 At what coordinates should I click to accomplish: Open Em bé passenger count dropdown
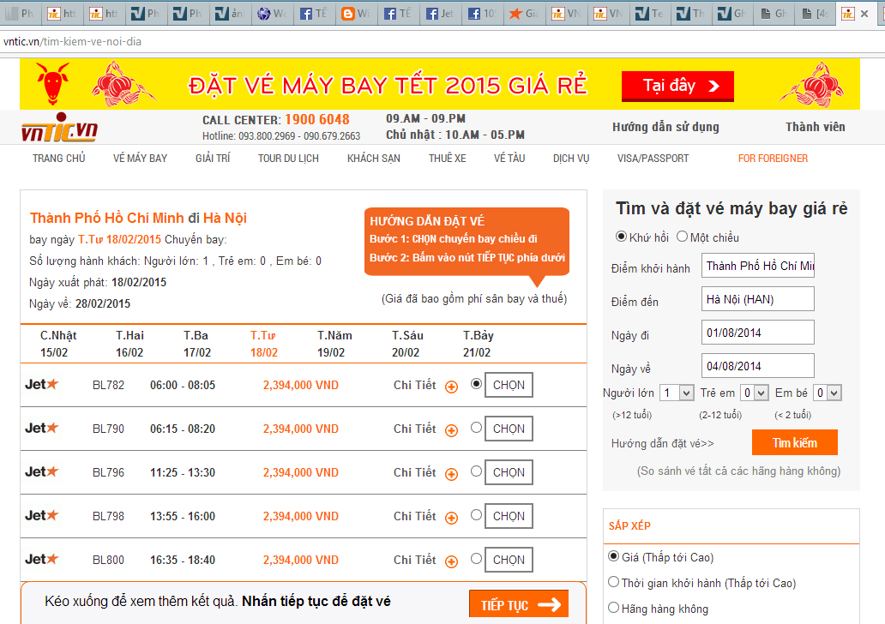click(828, 393)
